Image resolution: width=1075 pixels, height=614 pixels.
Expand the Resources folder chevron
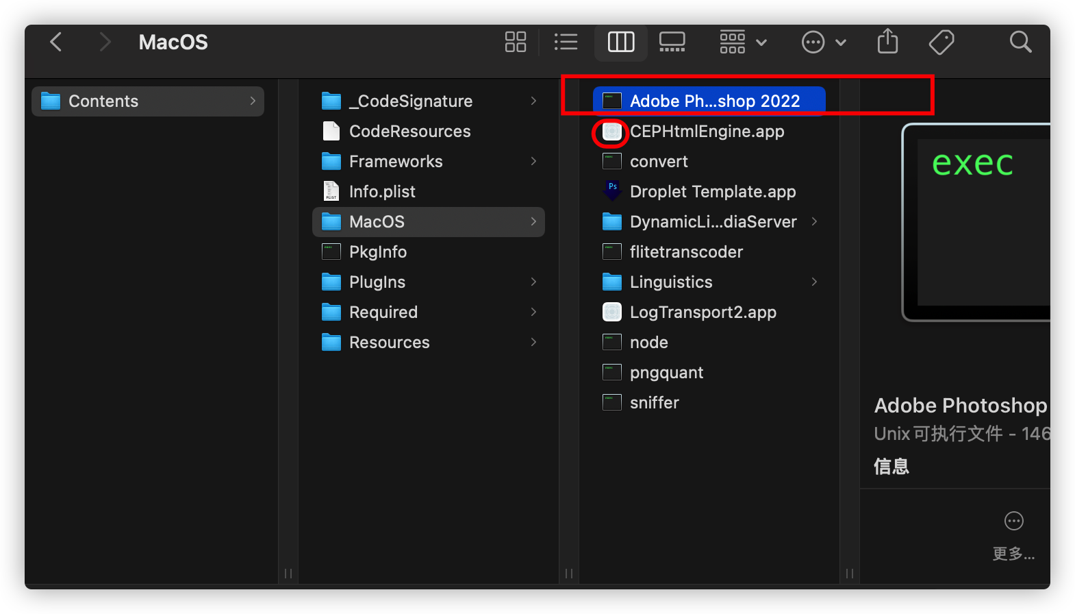[x=533, y=342]
